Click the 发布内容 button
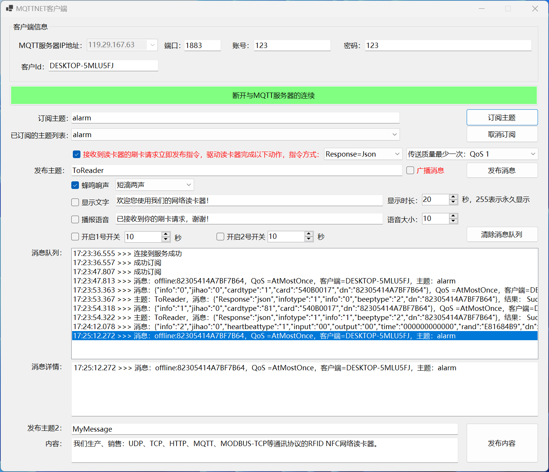Image resolution: width=549 pixels, height=472 pixels. (x=502, y=443)
